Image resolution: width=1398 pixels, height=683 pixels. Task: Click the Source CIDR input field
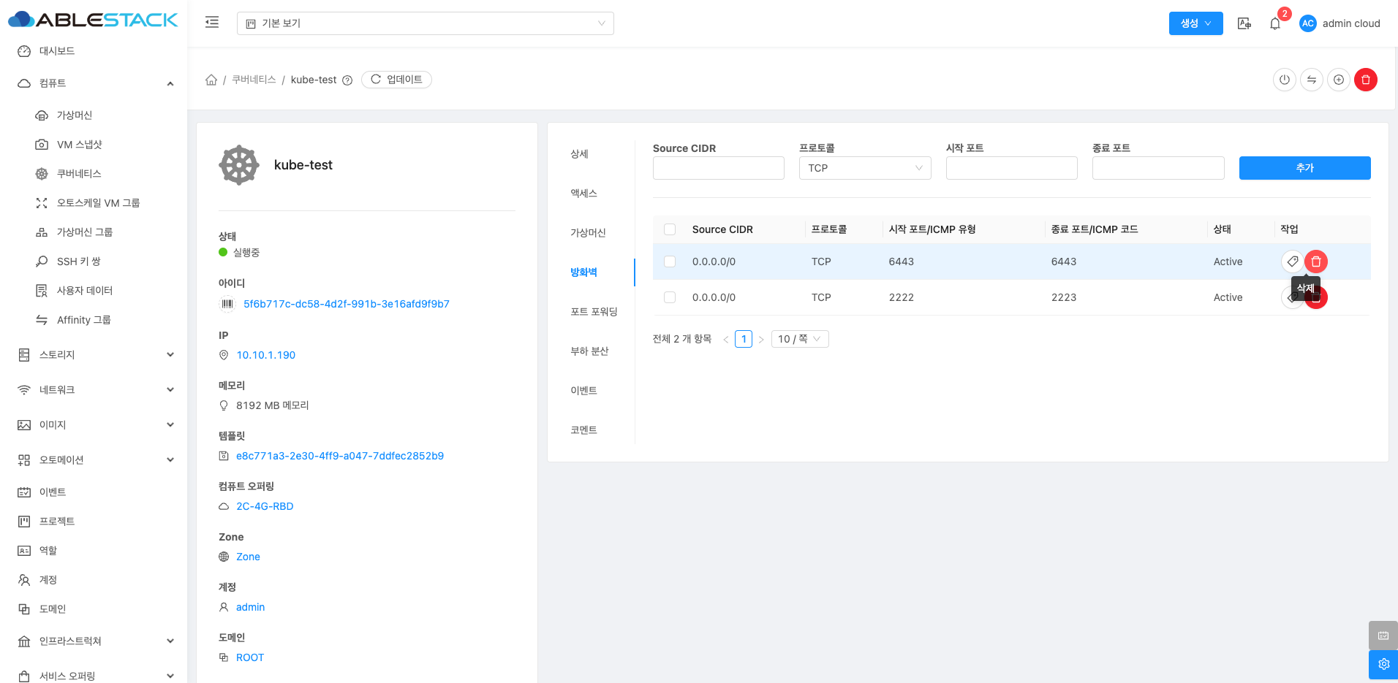(718, 168)
